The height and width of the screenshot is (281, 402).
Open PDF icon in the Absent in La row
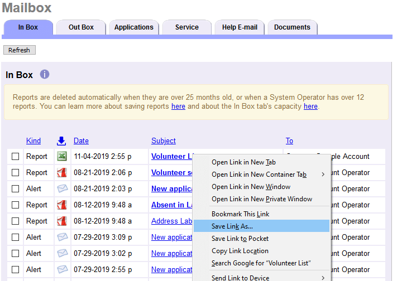[62, 205]
